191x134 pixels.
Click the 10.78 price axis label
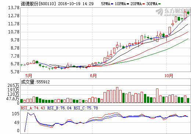coord(14,32)
